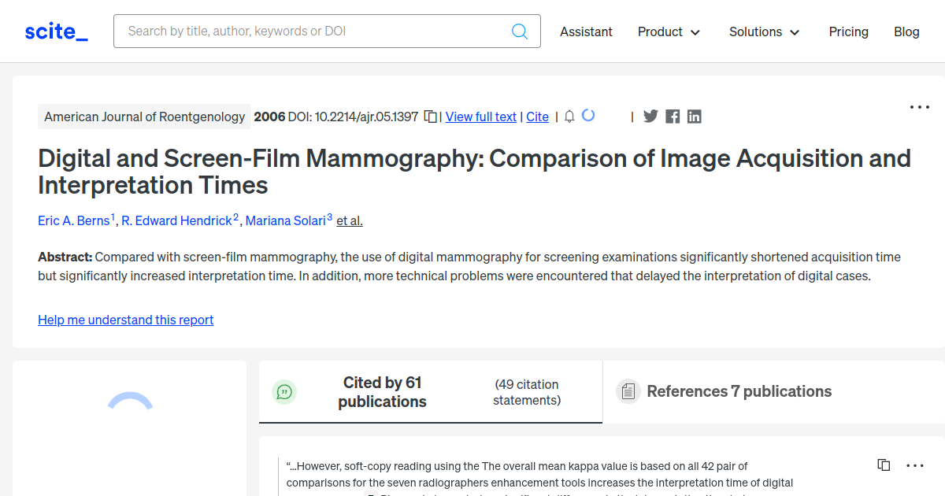Open the Assistant menu item
Image resolution: width=945 pixels, height=496 pixels.
point(586,32)
